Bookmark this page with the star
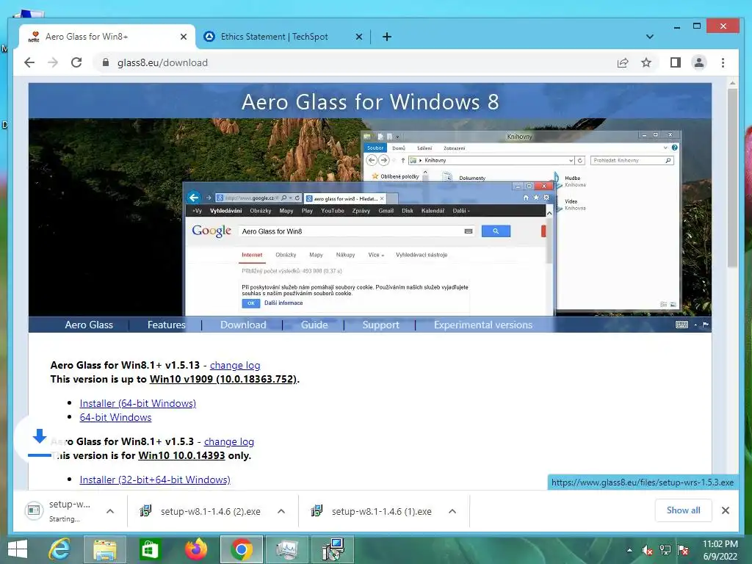 click(646, 62)
